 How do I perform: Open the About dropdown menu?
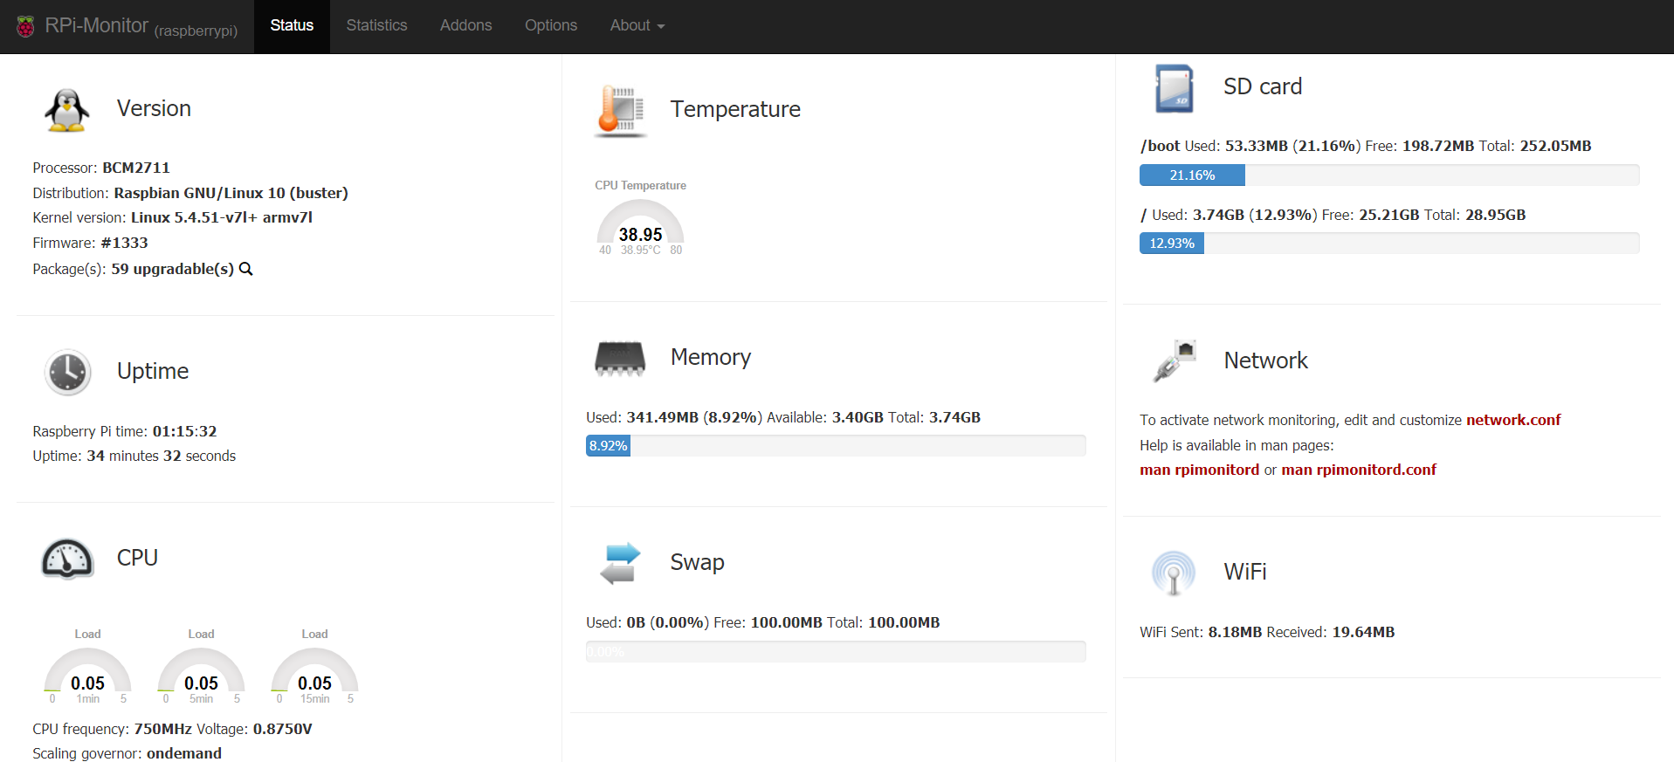(x=637, y=26)
